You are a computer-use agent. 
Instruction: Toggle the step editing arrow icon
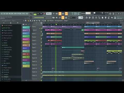click(x=57, y=18)
